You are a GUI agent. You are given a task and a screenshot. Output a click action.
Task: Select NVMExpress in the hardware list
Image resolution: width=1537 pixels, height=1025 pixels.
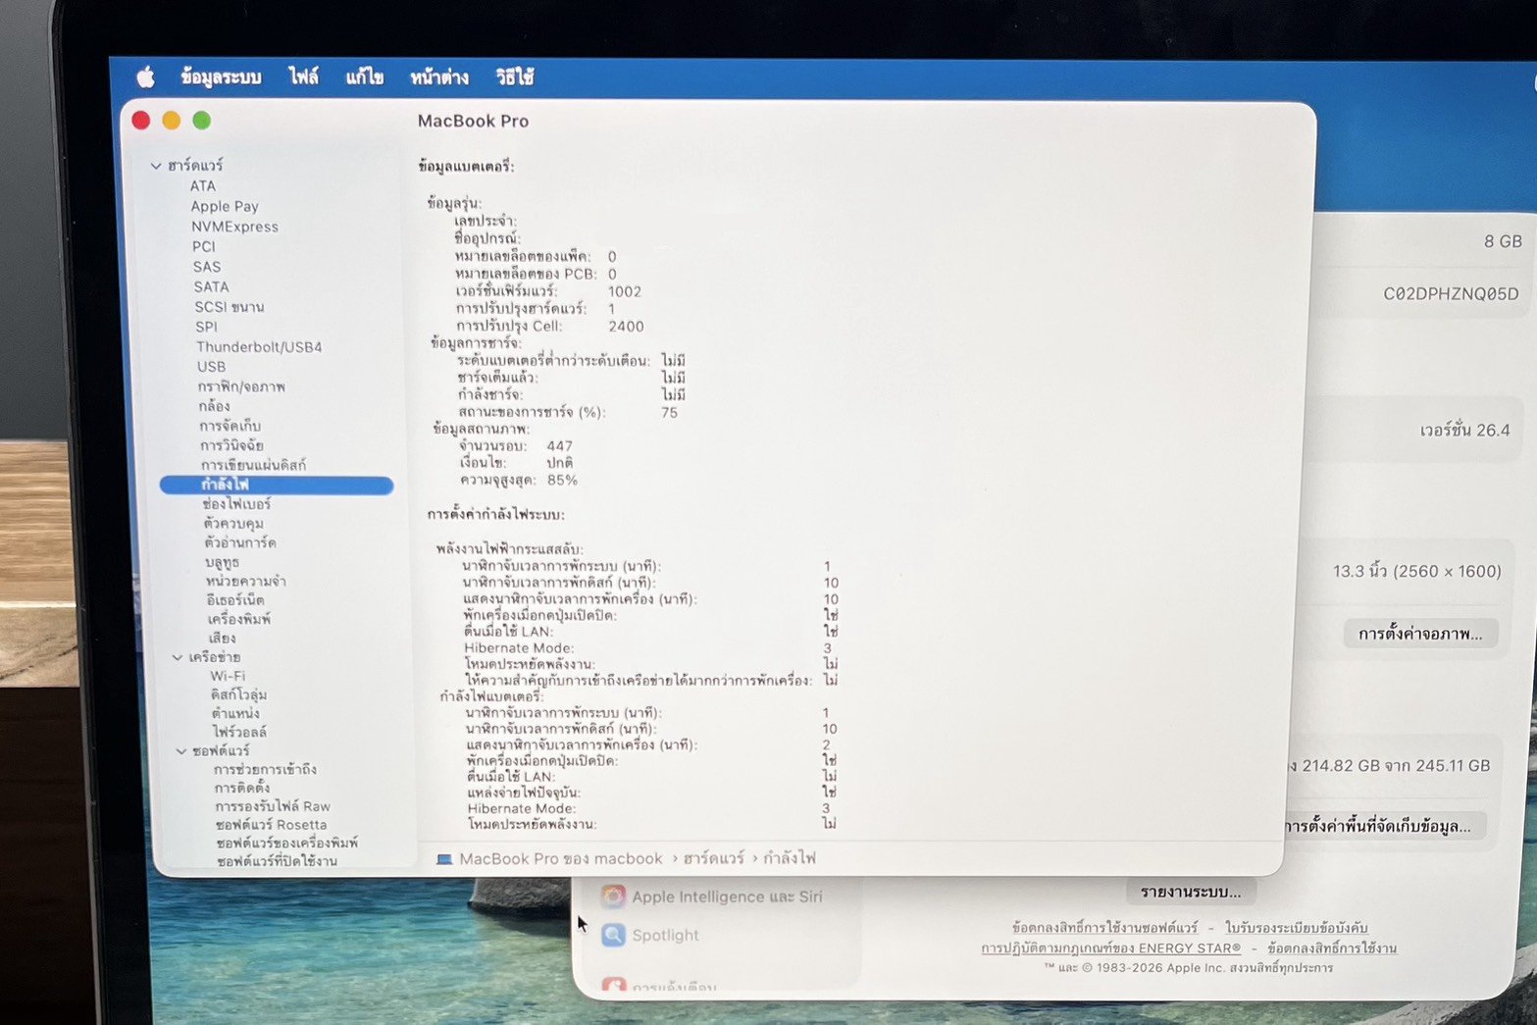tap(234, 227)
